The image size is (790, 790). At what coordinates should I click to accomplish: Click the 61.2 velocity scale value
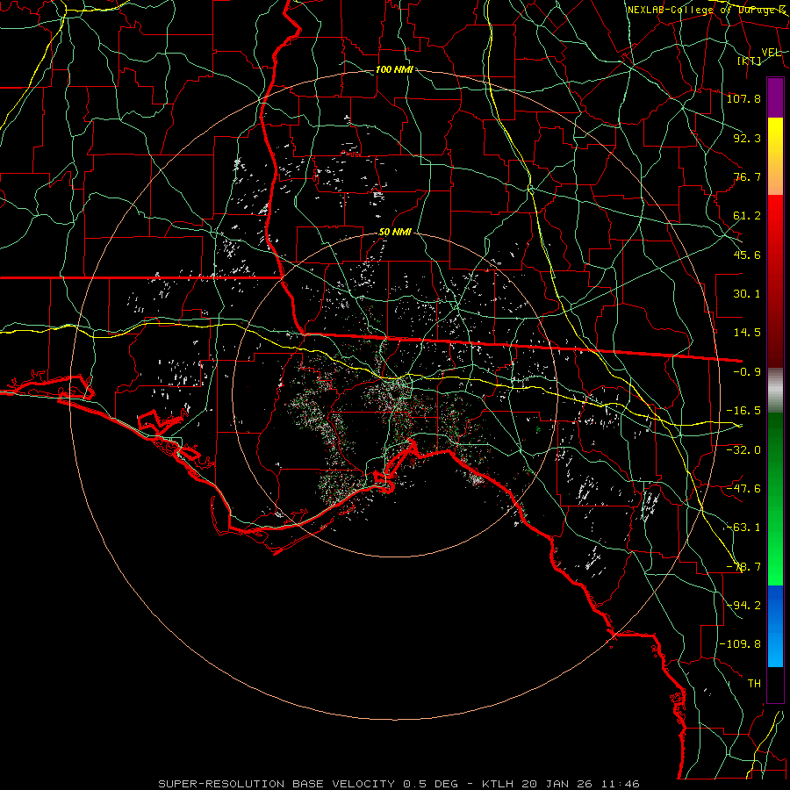coord(747,216)
